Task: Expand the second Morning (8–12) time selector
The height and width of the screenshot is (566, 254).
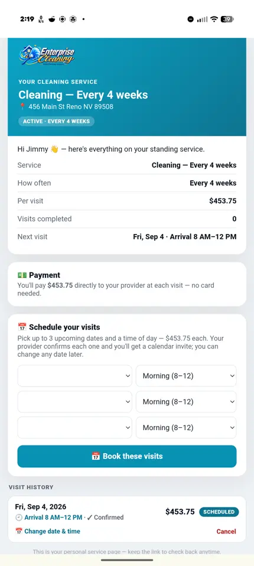Action: [x=186, y=402]
